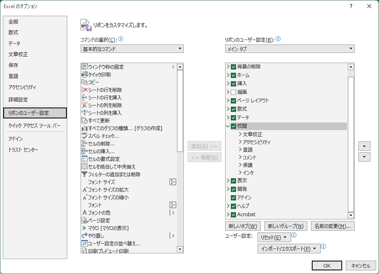Click the 名前の変更 button
The height and width of the screenshot is (274, 379).
333,226
